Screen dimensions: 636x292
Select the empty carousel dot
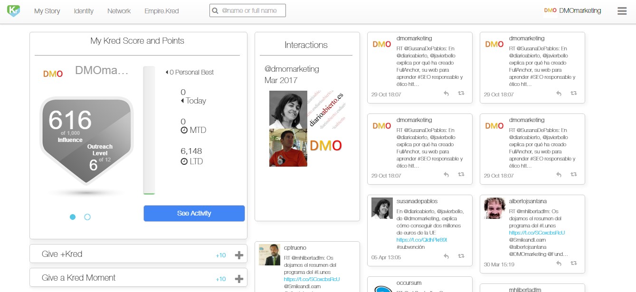point(87,217)
